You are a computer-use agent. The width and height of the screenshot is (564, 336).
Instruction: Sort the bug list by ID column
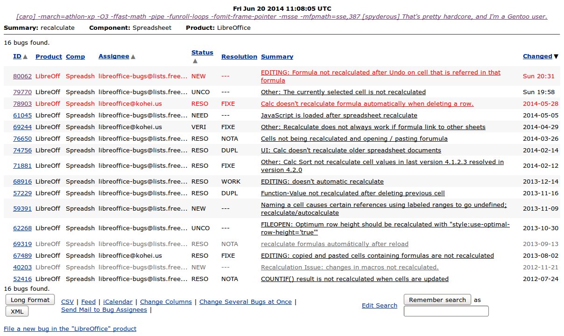(x=17, y=56)
